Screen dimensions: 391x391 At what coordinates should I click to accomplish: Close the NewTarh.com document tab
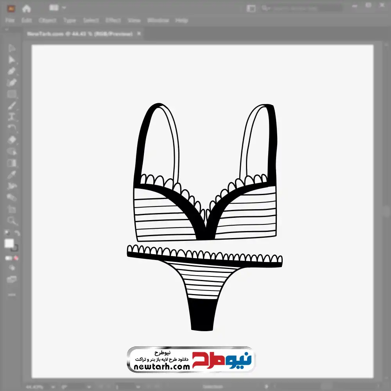139,34
